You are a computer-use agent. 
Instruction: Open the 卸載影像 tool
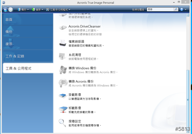click(x=75, y=108)
